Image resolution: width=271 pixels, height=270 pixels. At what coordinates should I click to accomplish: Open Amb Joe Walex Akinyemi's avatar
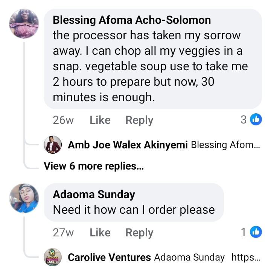[x=53, y=145]
